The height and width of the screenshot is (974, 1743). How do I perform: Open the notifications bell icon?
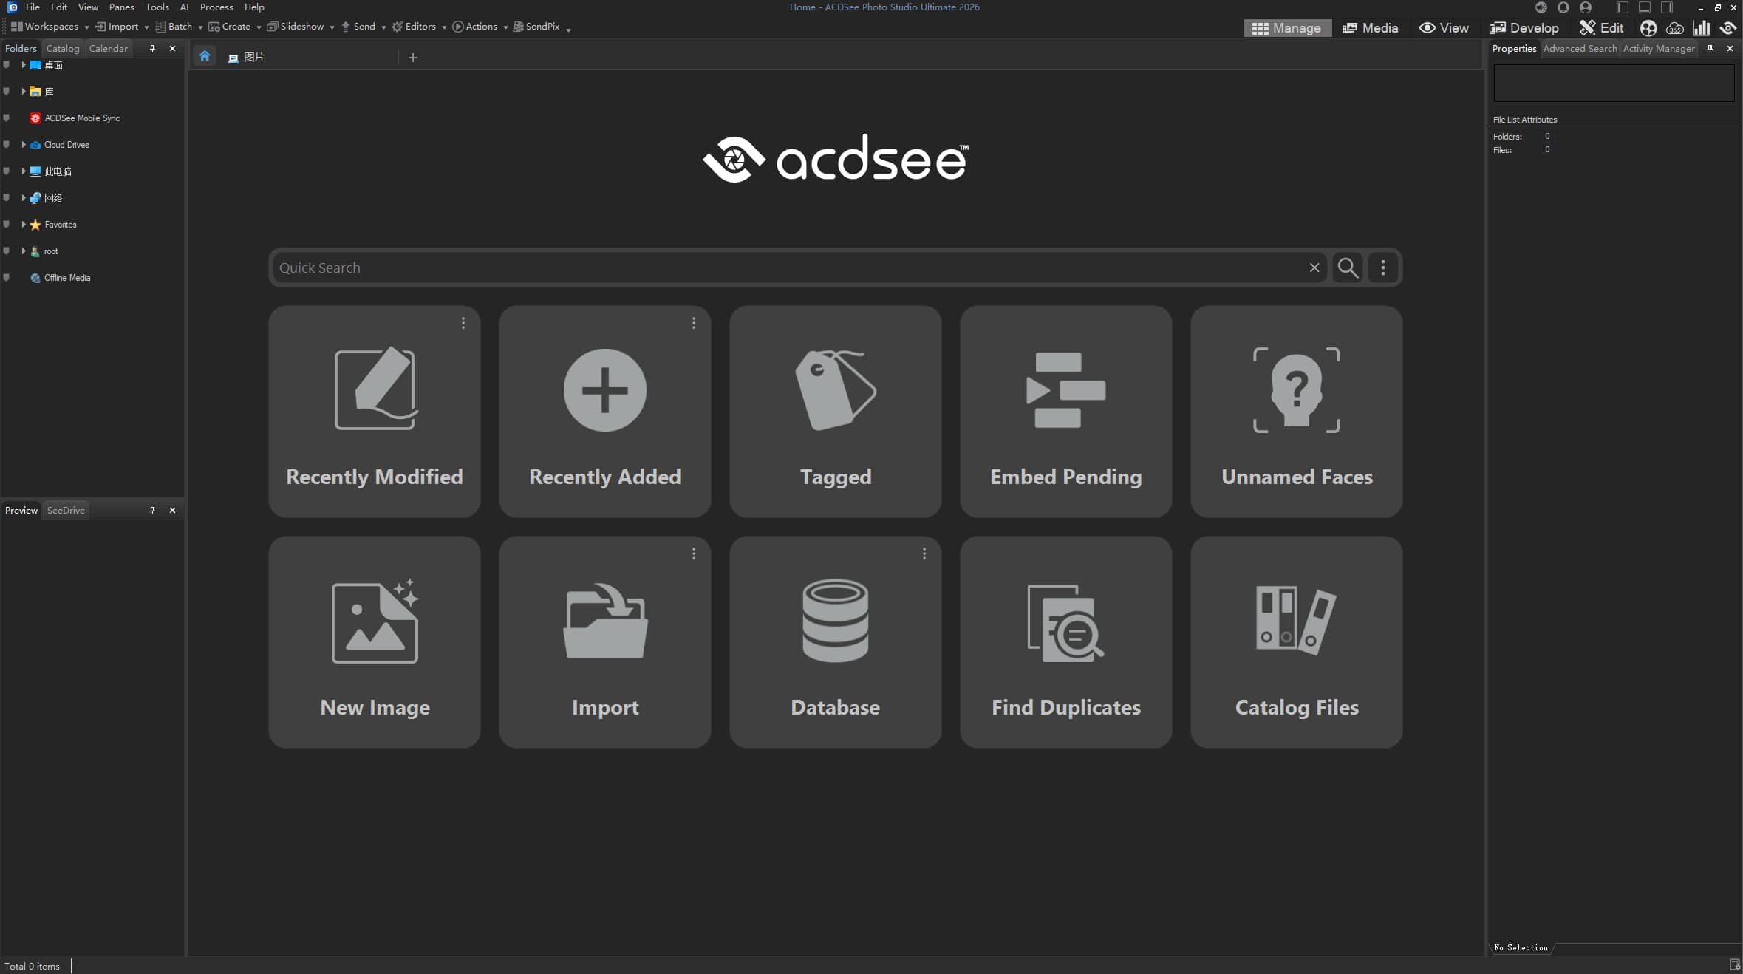[1563, 7]
